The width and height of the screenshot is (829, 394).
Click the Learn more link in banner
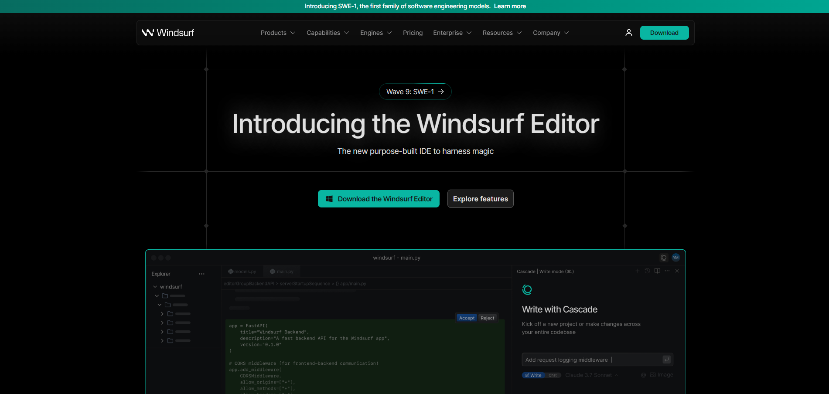point(510,6)
